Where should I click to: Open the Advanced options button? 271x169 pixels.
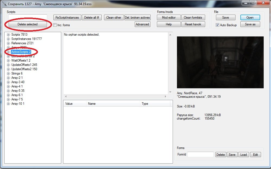(x=142, y=24)
